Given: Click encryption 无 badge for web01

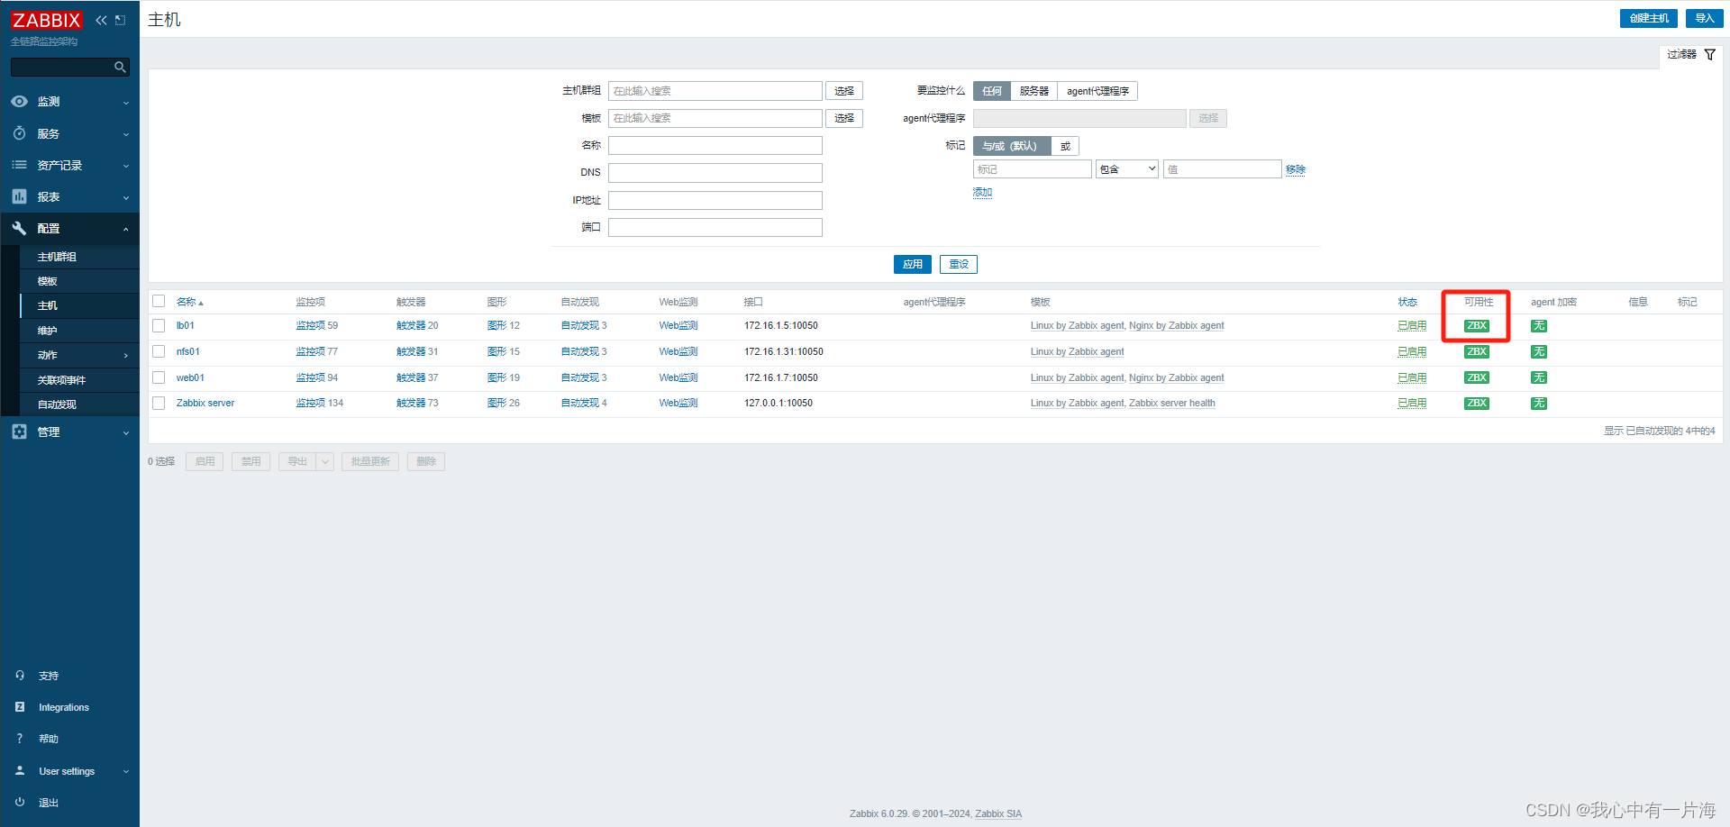Looking at the screenshot, I should [x=1538, y=377].
